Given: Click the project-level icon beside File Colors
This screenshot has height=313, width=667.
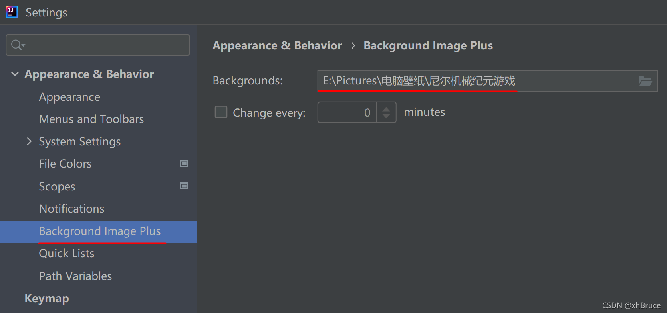Looking at the screenshot, I should pyautogui.click(x=184, y=163).
